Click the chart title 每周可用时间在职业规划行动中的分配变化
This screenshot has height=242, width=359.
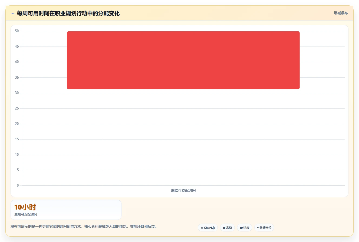68,13
